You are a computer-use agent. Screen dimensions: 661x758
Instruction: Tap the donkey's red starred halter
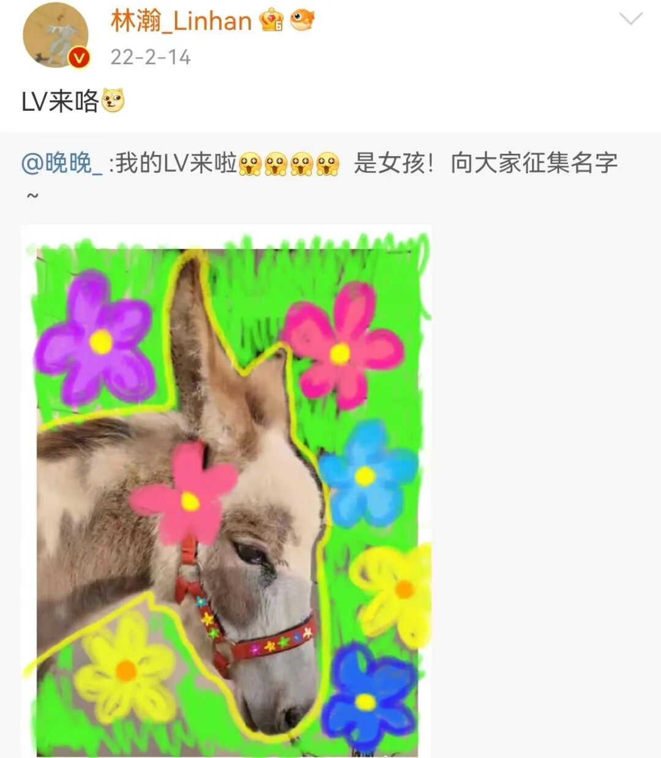click(245, 618)
